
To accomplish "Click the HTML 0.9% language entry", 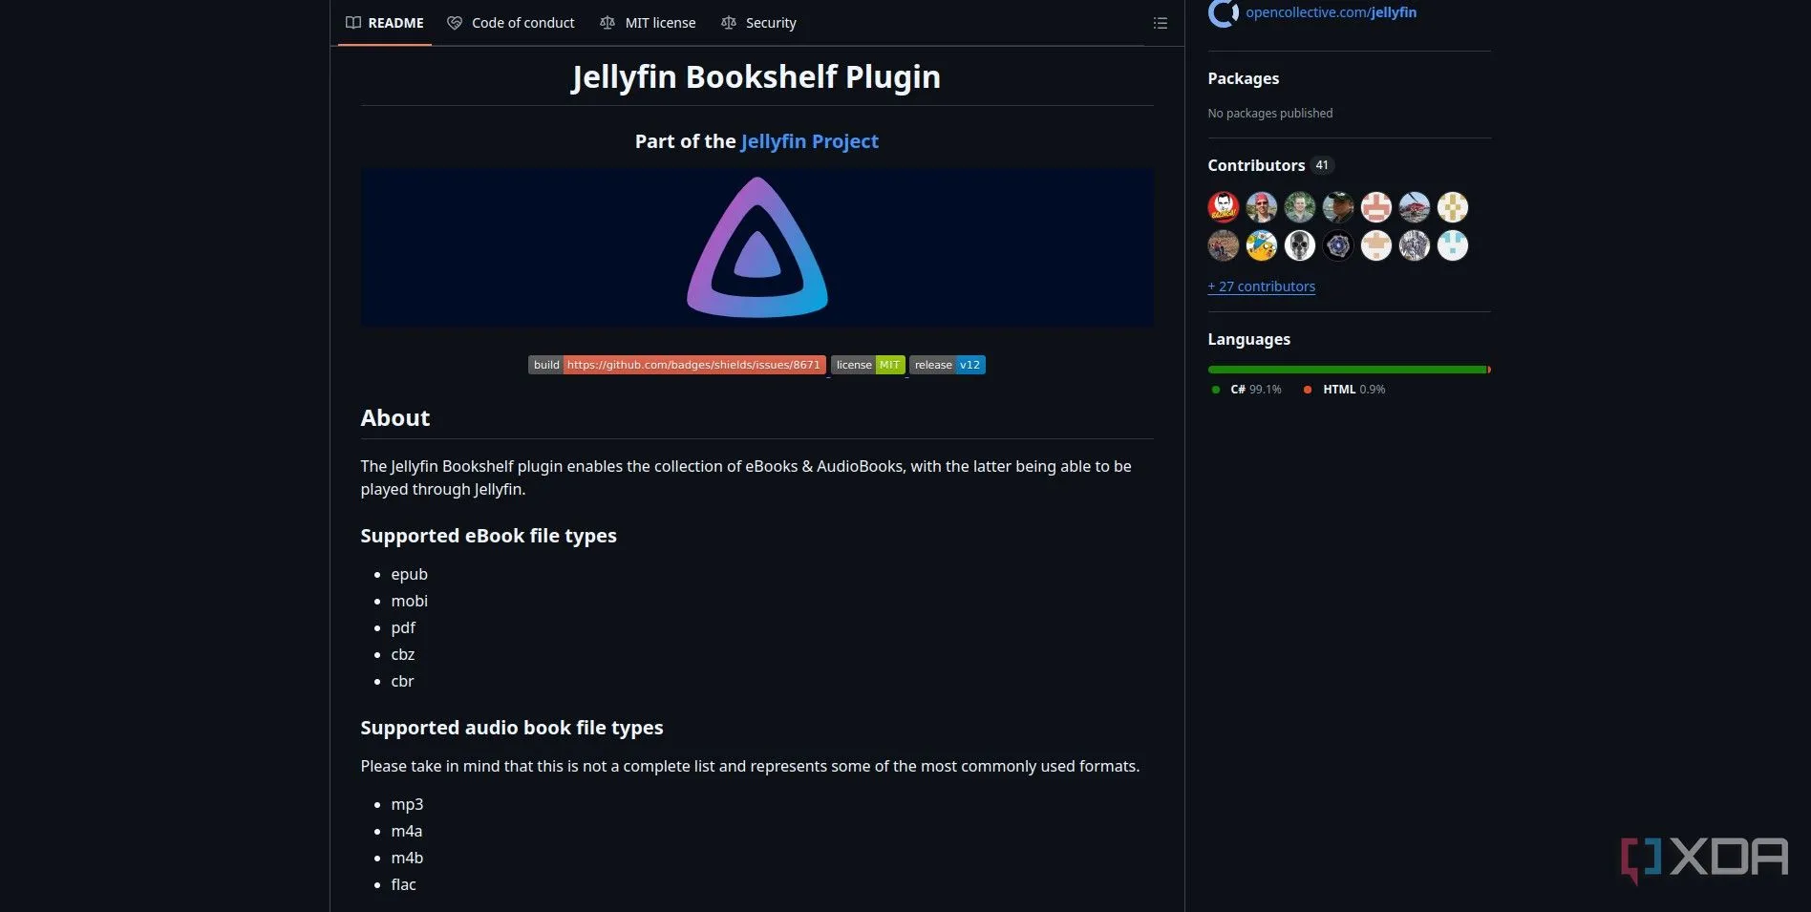I will [1344, 390].
